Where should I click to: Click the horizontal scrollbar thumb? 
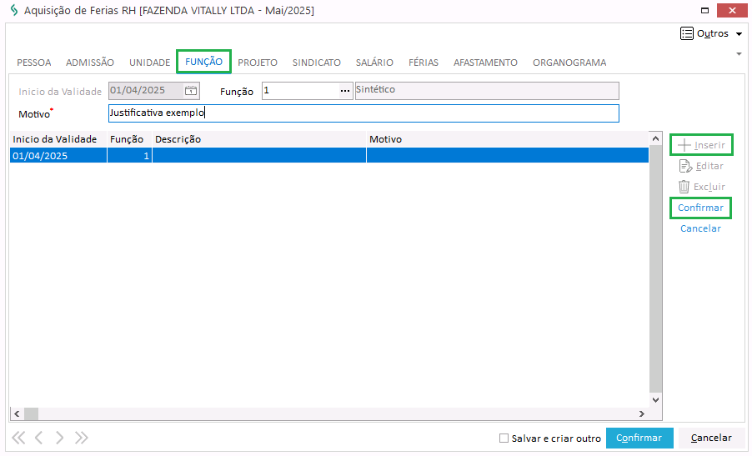tap(31, 413)
